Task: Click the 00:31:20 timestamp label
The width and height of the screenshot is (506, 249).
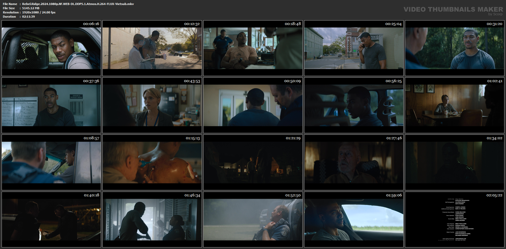Action: (494, 24)
